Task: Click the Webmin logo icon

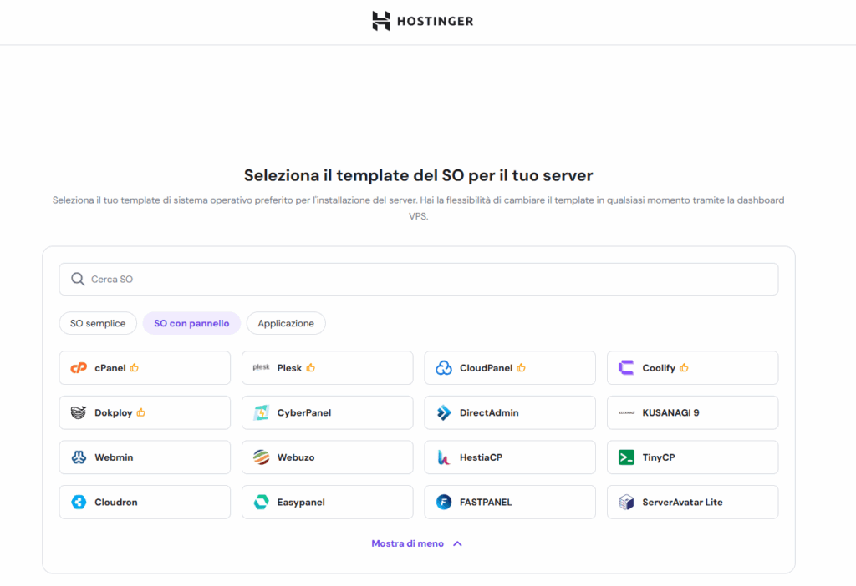Action: tap(79, 457)
